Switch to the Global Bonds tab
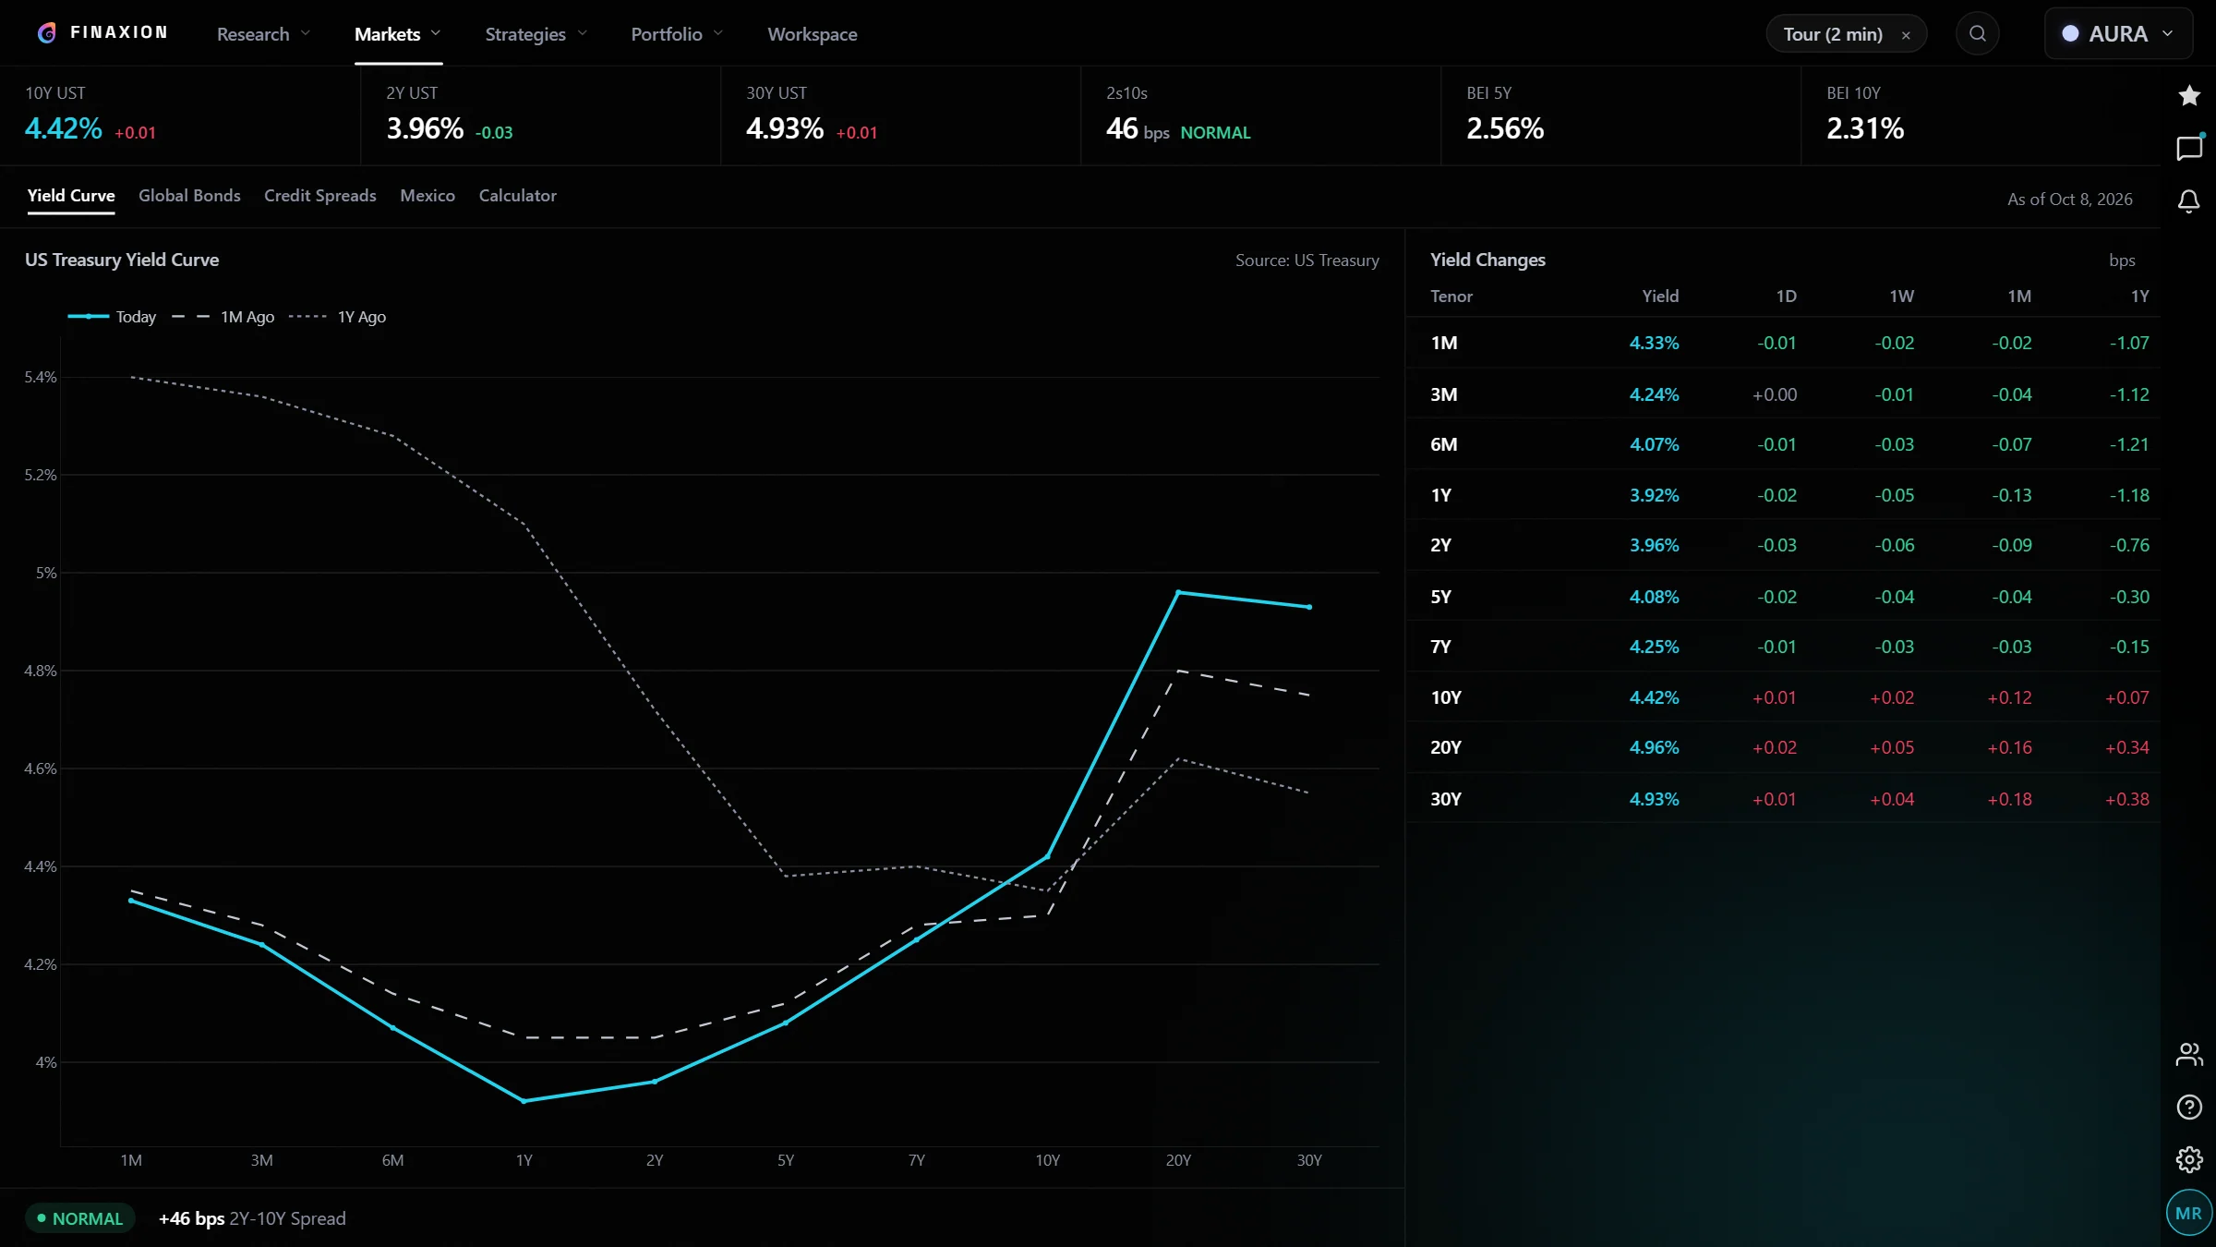 [x=189, y=196]
